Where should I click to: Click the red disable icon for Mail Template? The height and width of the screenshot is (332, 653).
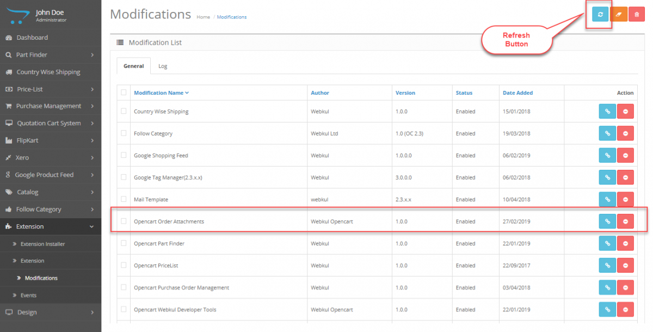625,199
